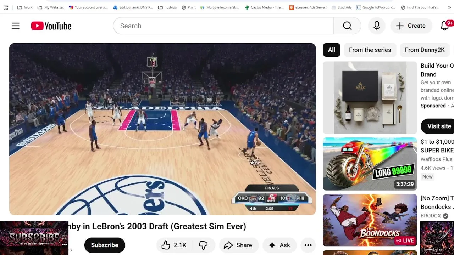Image resolution: width=454 pixels, height=255 pixels.
Task: Click 'Build Your Own Brand' ad title
Action: click(x=437, y=70)
